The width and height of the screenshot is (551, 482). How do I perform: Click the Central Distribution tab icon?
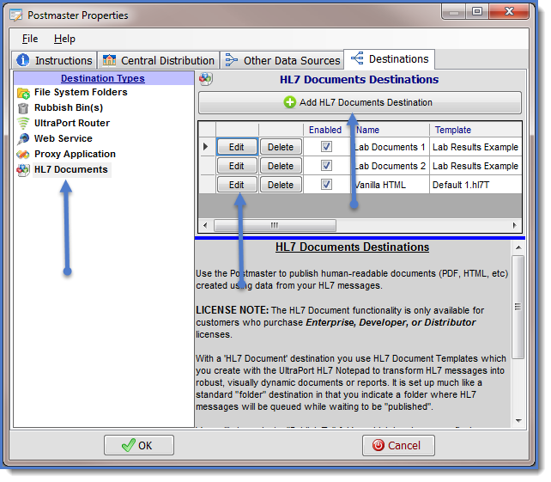click(109, 60)
